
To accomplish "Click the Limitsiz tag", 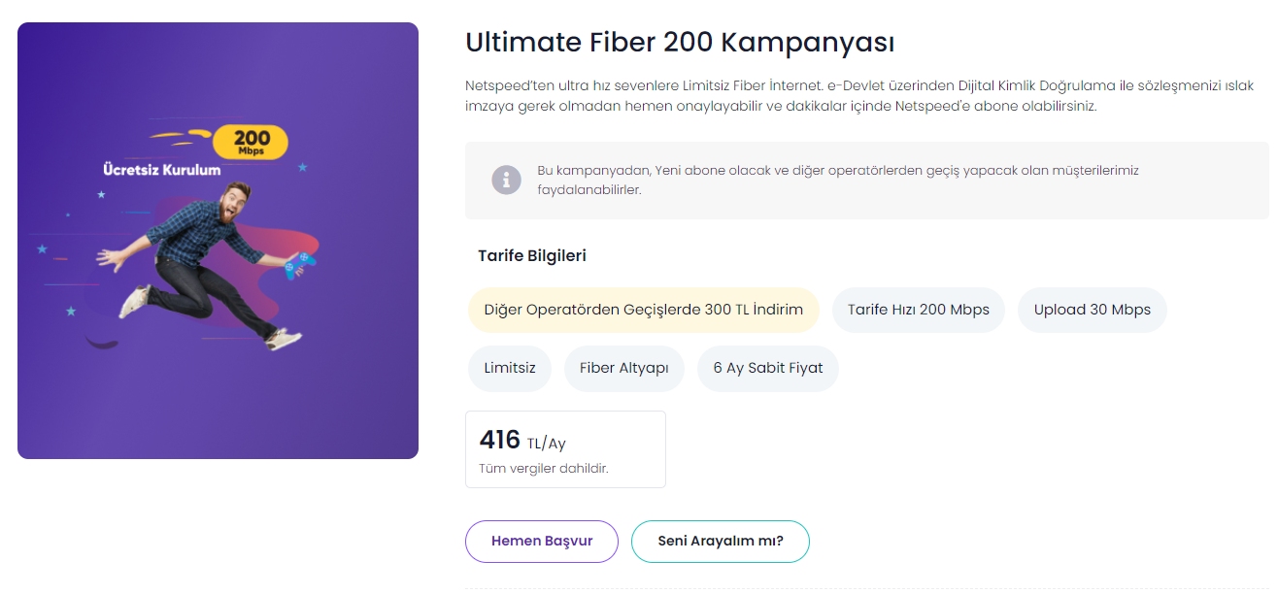I will tap(509, 369).
